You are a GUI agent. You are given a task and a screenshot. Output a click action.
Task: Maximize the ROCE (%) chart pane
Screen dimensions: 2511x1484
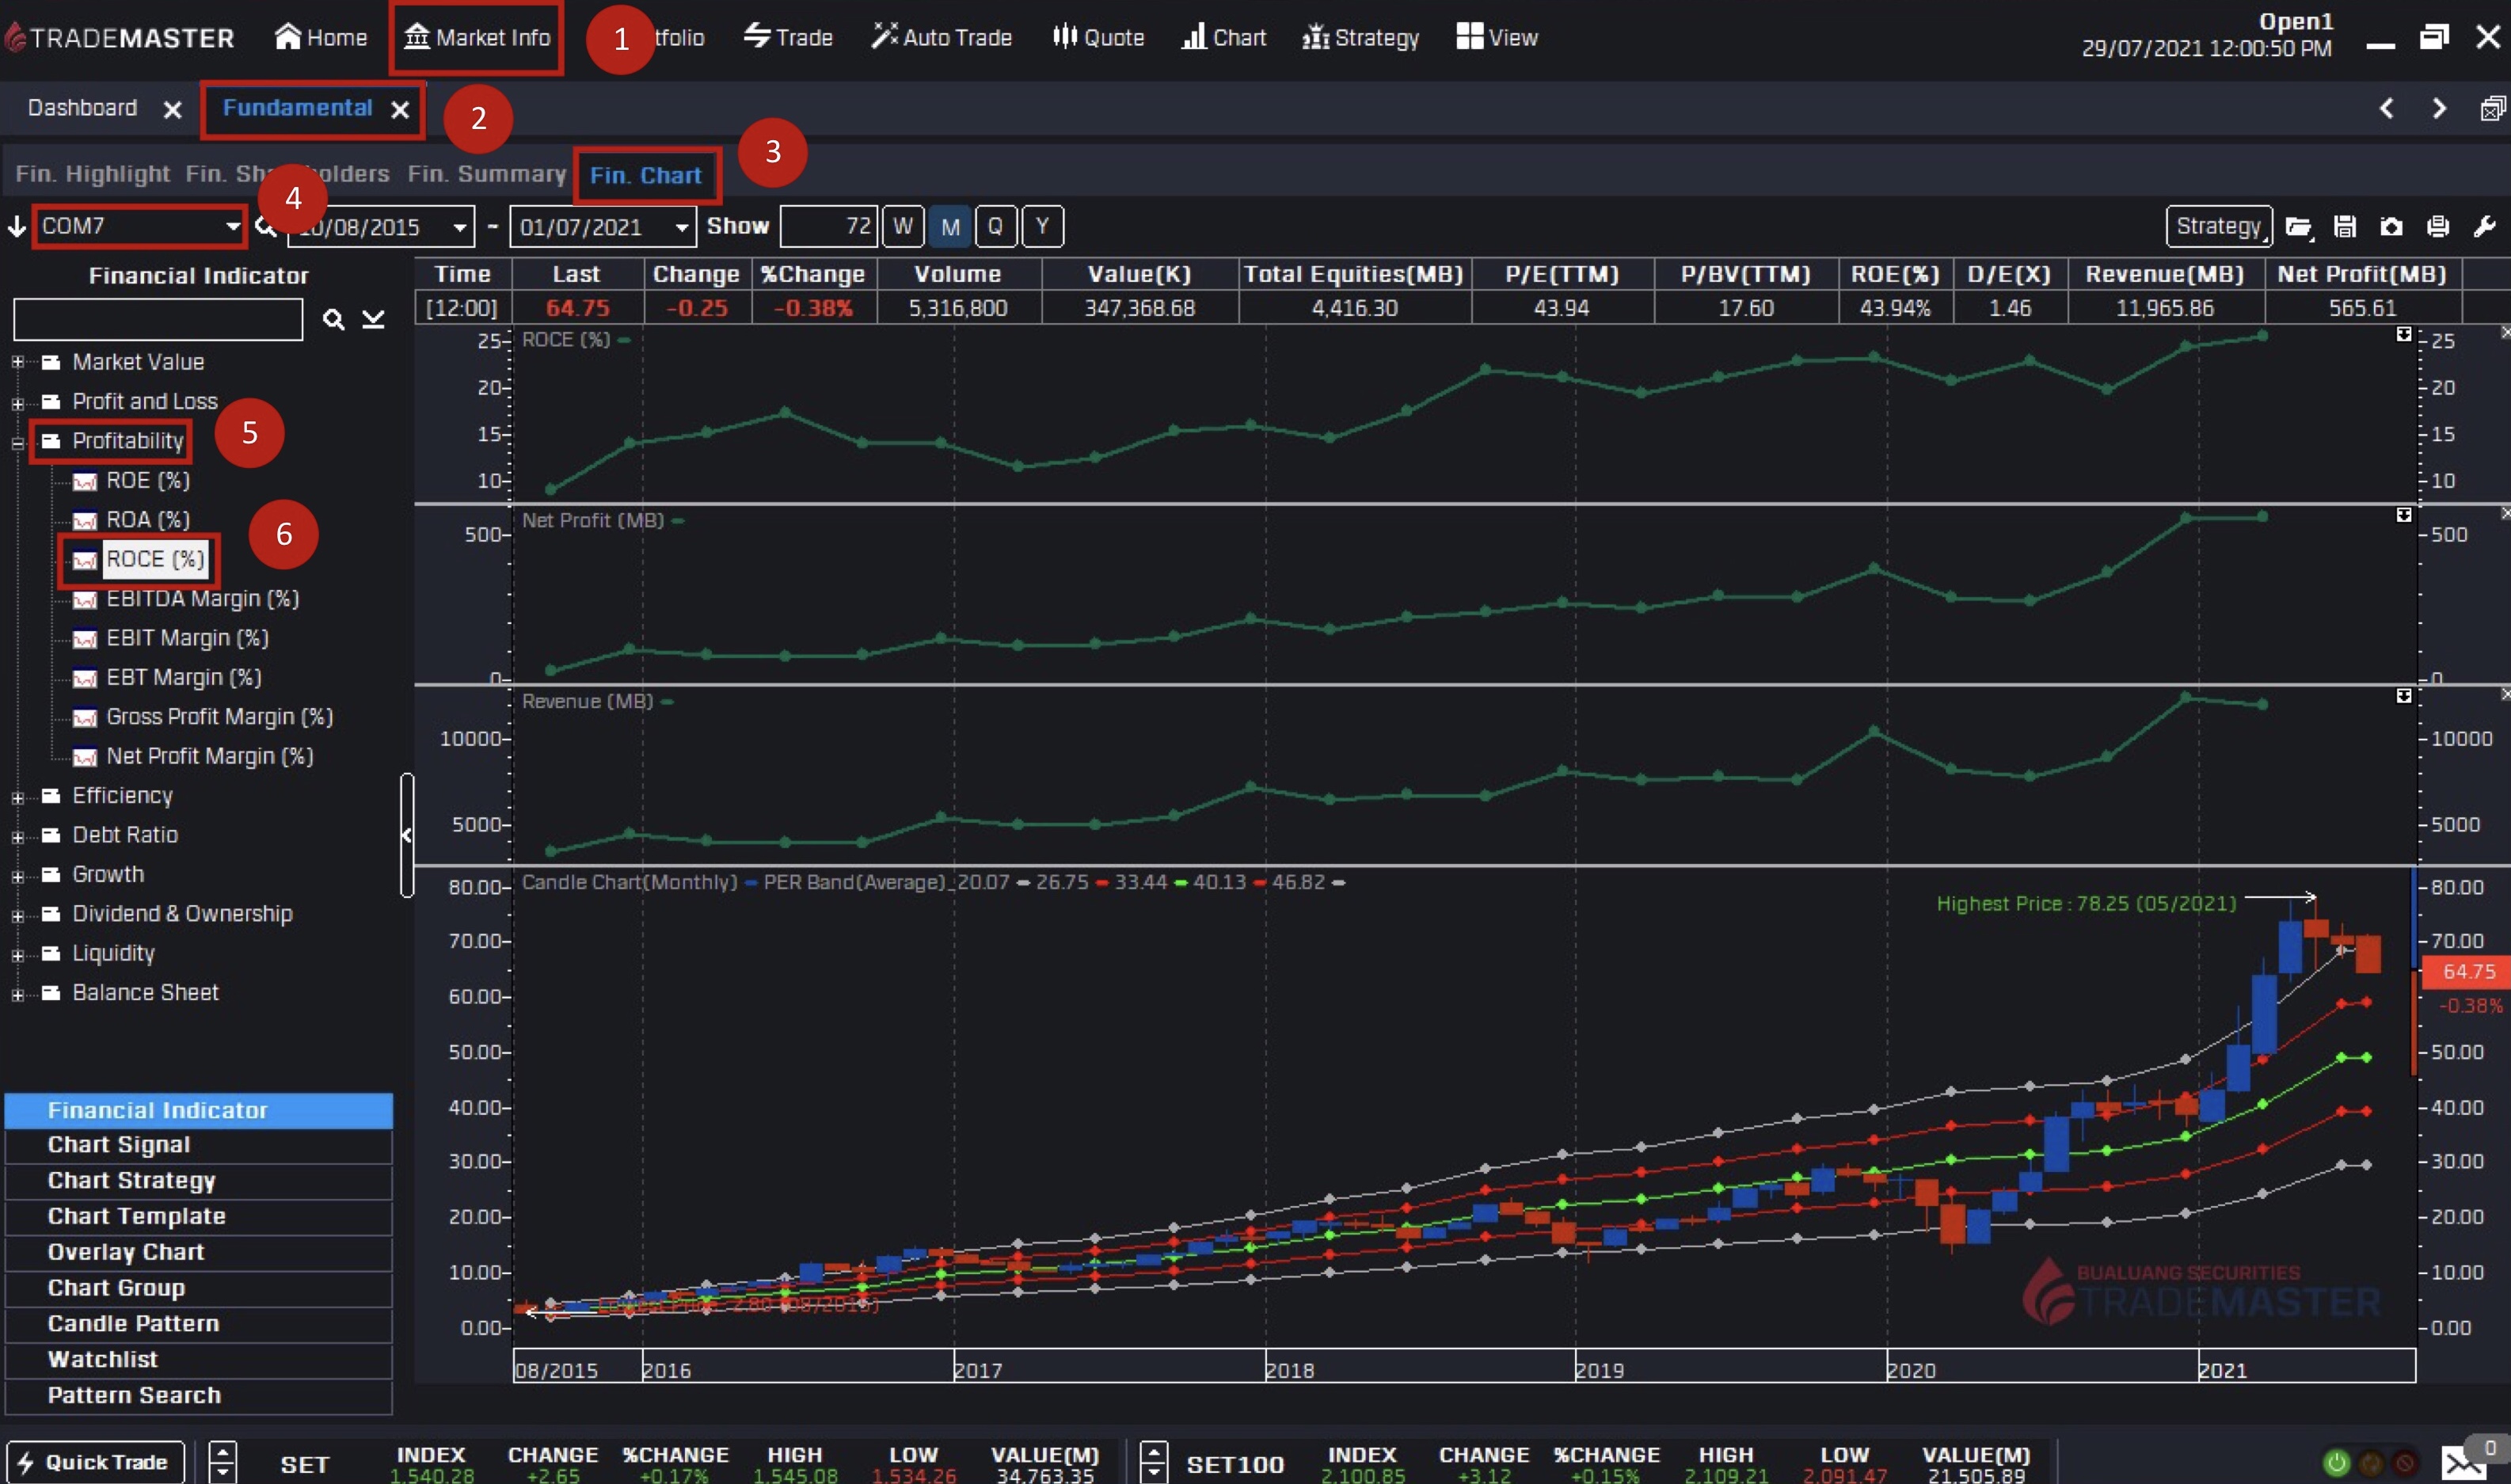[x=2404, y=334]
